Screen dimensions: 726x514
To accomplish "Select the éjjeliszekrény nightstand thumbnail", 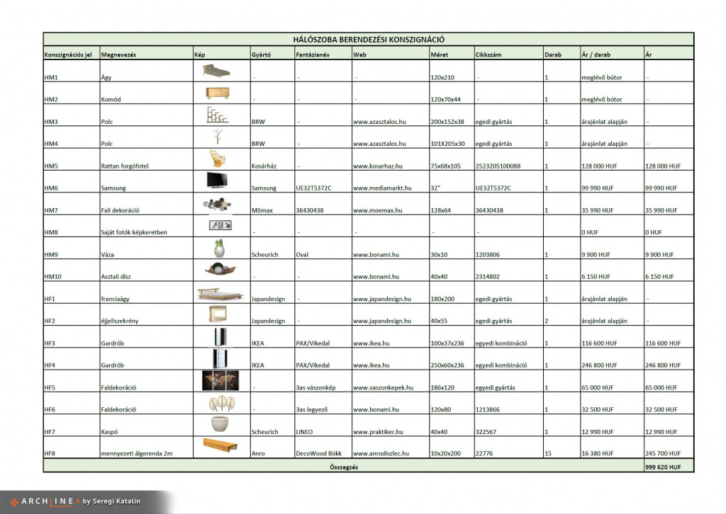I will pos(218,314).
